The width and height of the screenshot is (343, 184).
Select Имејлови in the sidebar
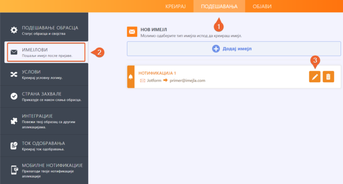(x=46, y=52)
